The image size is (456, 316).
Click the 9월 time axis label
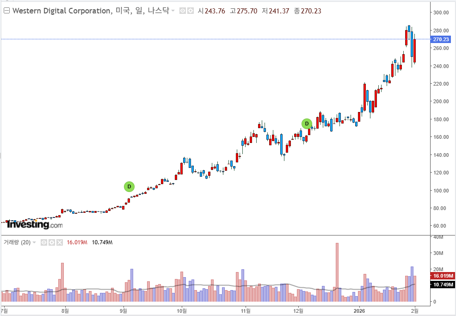(x=123, y=311)
